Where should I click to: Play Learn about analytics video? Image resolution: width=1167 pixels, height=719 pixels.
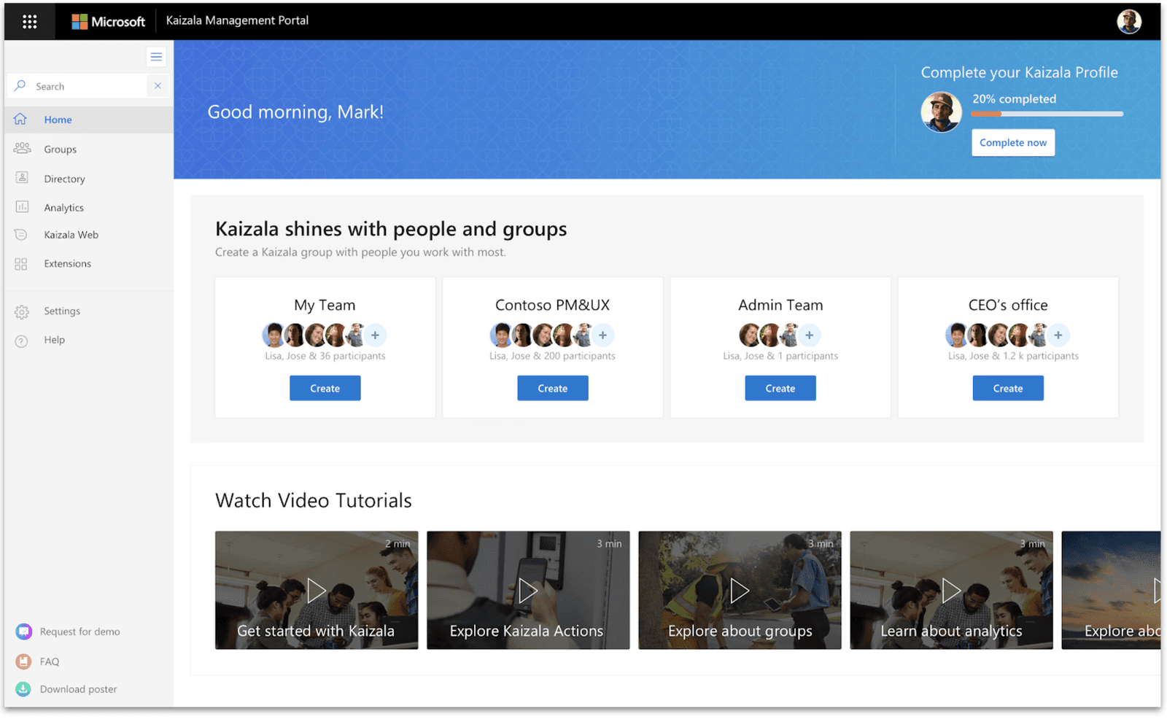[x=951, y=590]
